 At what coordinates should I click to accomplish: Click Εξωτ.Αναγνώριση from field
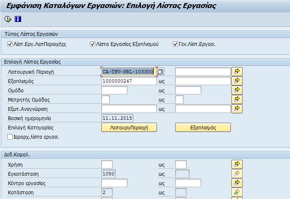pos(129,109)
